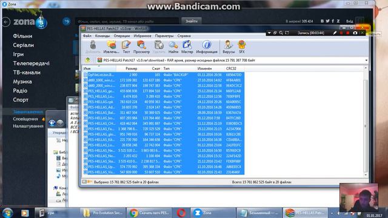This screenshot has width=388, height=218.
Task: Sort files by the Изменён column header
Action: pyautogui.click(x=210, y=68)
